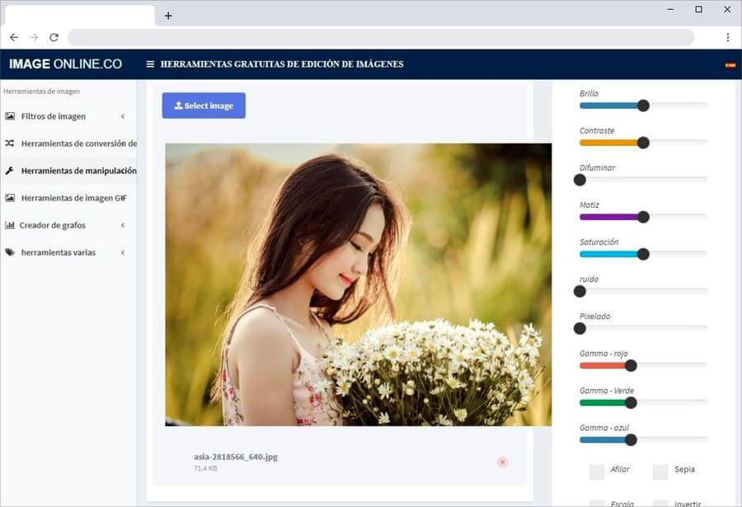
Task: Click the uploaded photo of woman with flowers
Action: (359, 284)
